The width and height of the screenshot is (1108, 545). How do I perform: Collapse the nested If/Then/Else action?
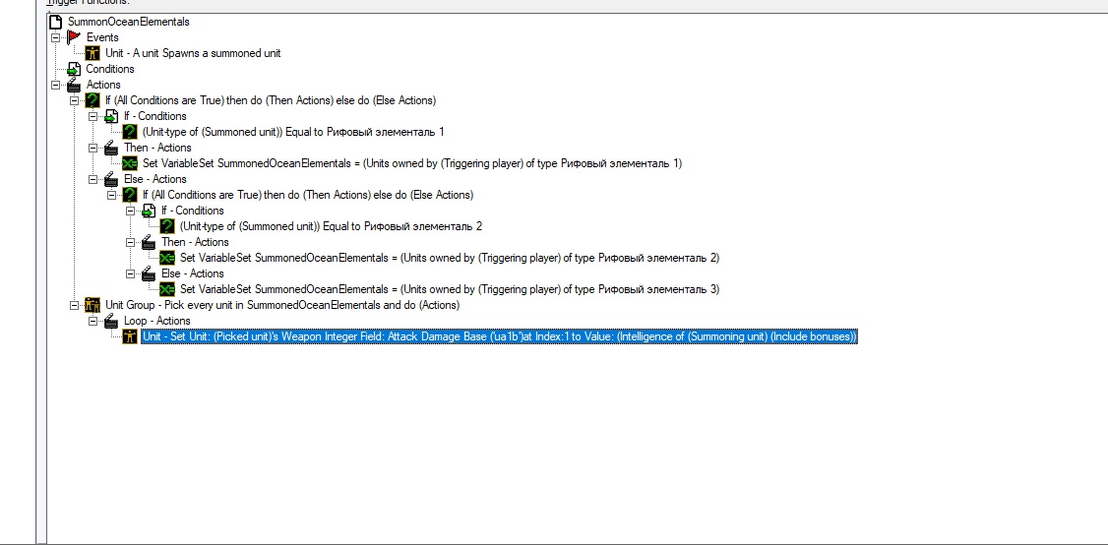111,195
